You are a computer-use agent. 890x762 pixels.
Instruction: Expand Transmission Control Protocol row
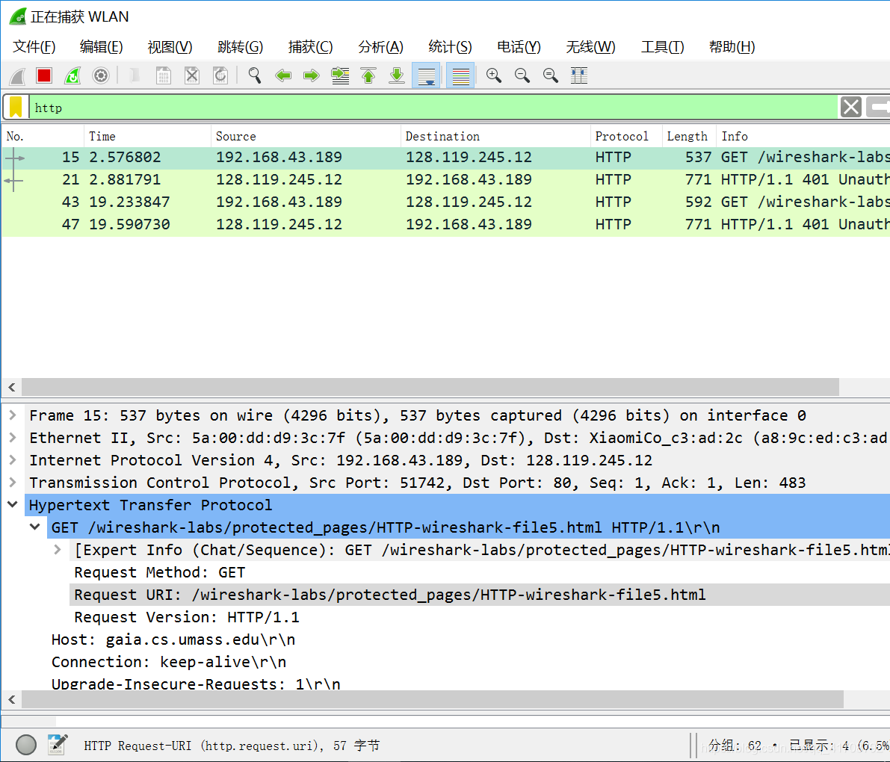[13, 483]
